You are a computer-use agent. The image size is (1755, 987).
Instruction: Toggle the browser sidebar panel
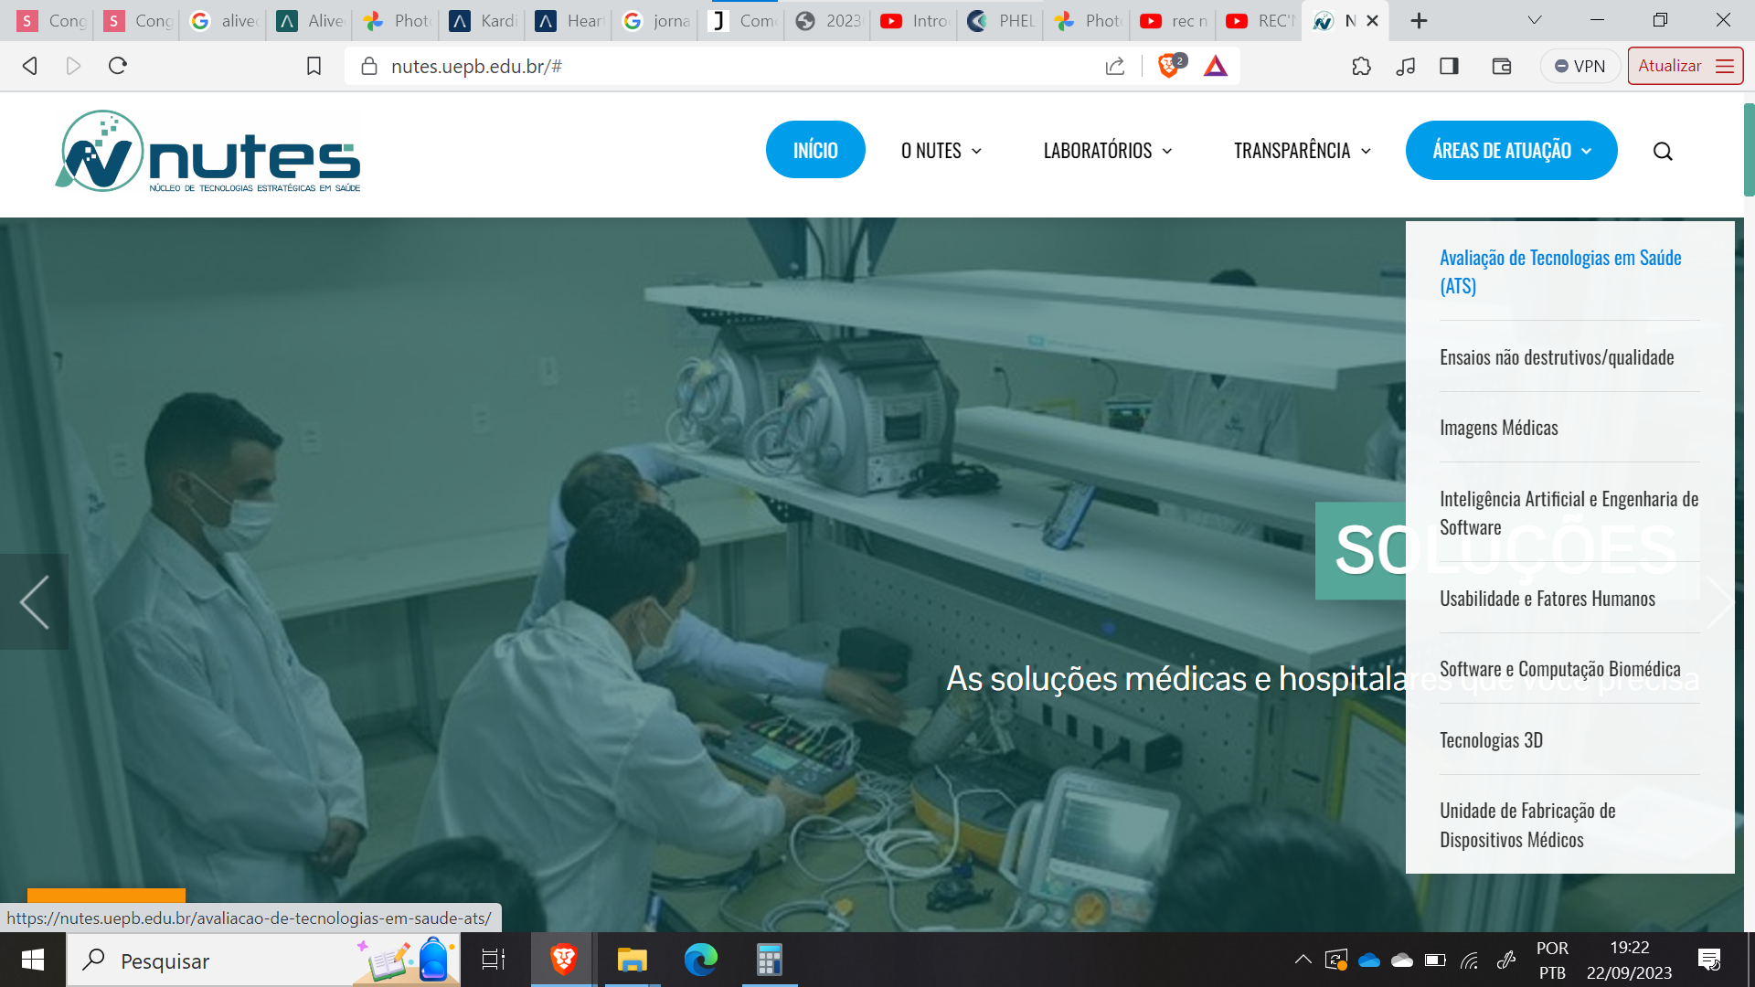pyautogui.click(x=1449, y=66)
